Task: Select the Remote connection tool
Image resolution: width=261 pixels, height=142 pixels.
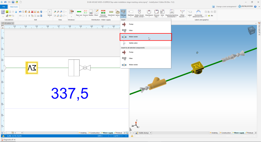Action: coord(103,12)
